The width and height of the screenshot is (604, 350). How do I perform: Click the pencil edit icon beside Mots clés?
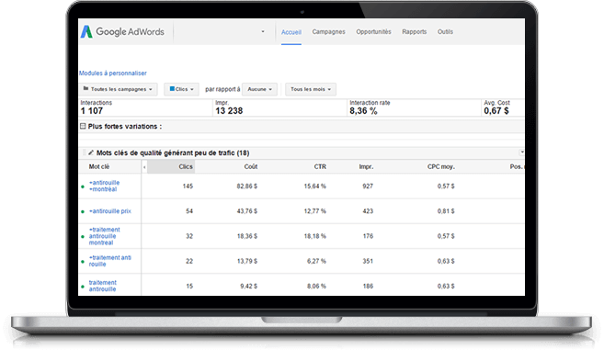[x=91, y=152]
